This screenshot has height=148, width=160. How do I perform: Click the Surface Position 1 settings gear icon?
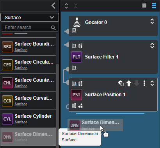(x=121, y=83)
